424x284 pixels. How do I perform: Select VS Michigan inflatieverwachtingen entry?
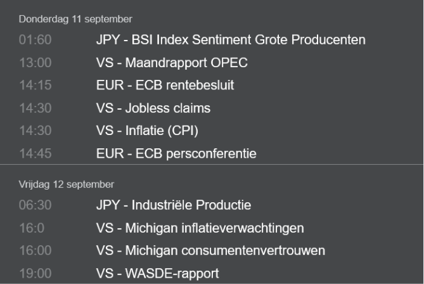coord(200,228)
